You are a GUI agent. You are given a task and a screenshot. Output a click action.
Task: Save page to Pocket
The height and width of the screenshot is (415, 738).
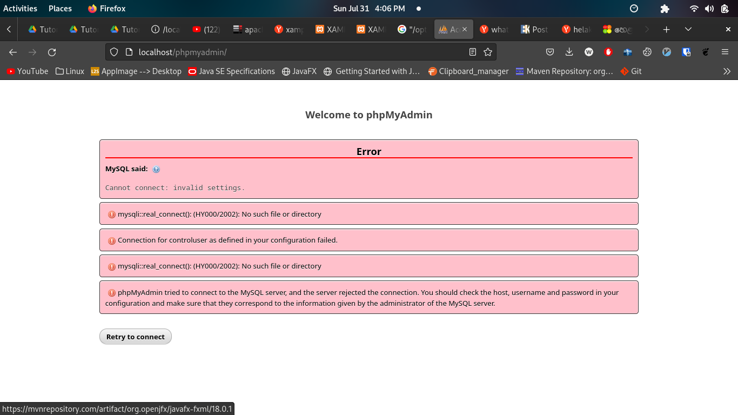pos(550,52)
